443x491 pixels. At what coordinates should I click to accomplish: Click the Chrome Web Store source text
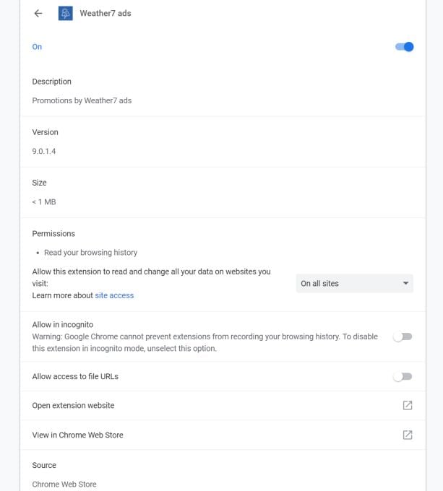click(x=64, y=484)
